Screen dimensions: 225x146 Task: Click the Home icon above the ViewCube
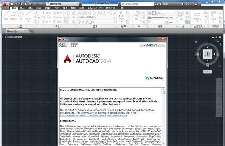coord(196,42)
